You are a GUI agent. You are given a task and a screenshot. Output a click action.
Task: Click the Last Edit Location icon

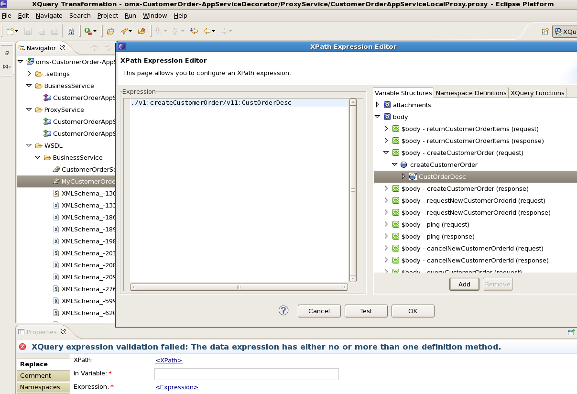point(194,32)
